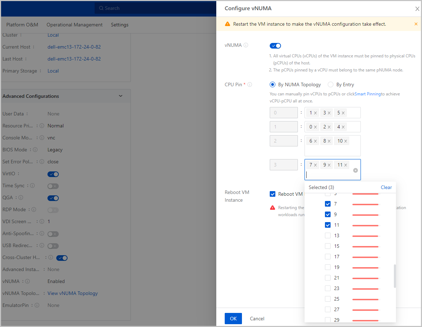Toggle the QGA switch
The image size is (422, 327).
pyautogui.click(x=53, y=198)
